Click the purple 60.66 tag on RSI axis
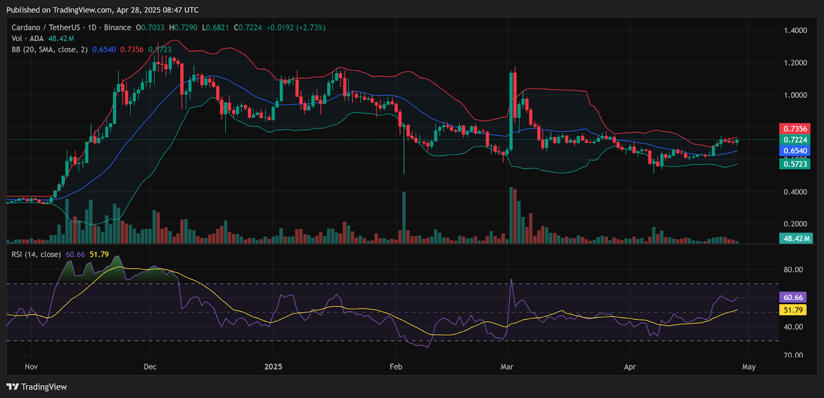824x398 pixels. tap(793, 297)
